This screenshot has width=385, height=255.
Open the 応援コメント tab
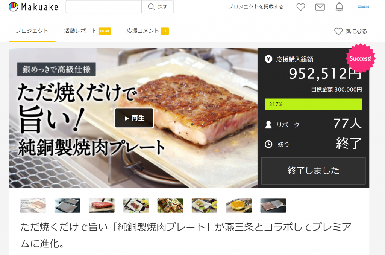coord(147,31)
